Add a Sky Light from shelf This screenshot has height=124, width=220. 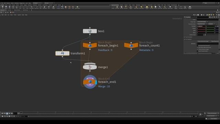(x=152, y=7)
